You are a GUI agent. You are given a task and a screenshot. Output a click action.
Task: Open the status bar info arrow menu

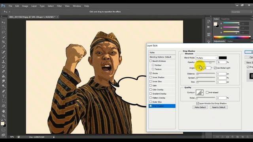tap(54, 137)
